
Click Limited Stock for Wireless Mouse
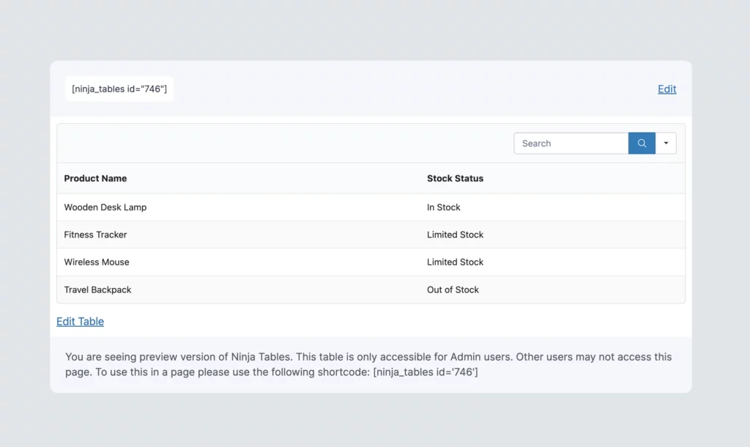(455, 262)
